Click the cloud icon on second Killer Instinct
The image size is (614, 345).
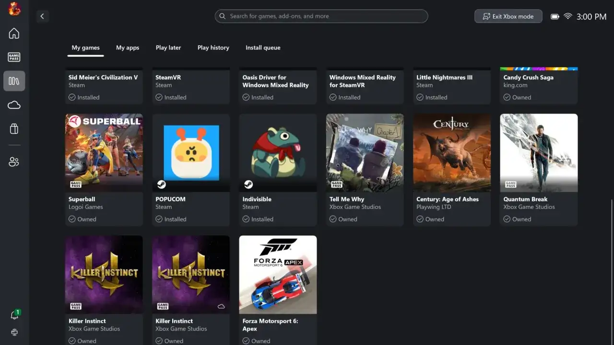(x=221, y=306)
